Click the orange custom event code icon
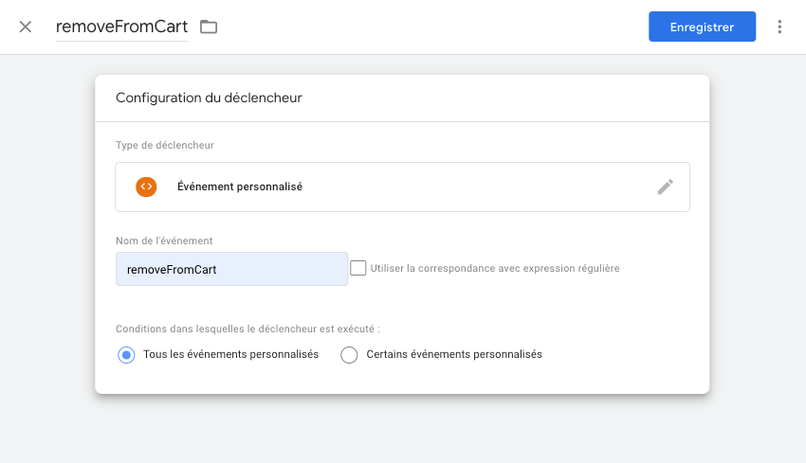806x463 pixels. pos(146,187)
